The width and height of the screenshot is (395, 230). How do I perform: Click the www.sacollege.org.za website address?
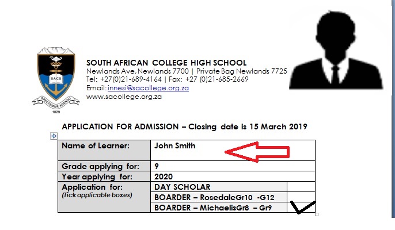[x=123, y=97]
